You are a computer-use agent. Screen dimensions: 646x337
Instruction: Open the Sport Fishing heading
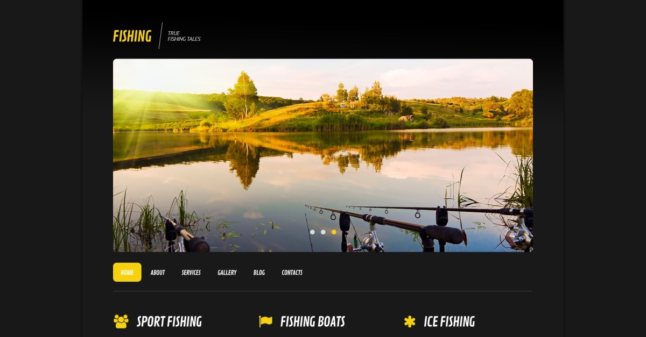point(169,321)
